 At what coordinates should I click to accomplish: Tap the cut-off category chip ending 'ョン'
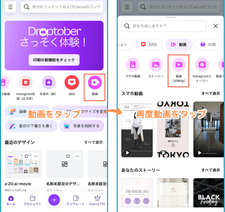(125, 45)
